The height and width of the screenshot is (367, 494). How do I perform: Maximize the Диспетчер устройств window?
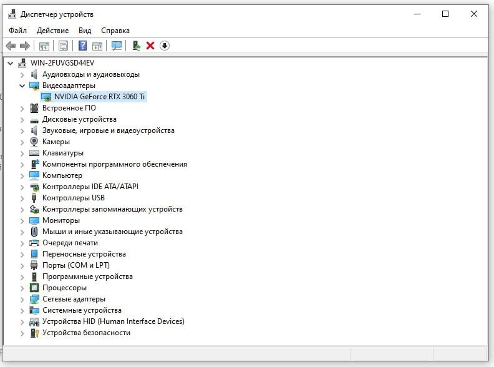[445, 14]
